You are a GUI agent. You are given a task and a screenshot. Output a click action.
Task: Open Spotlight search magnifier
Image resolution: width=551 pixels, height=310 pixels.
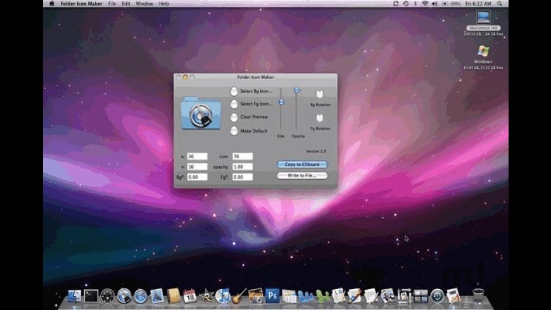point(500,4)
